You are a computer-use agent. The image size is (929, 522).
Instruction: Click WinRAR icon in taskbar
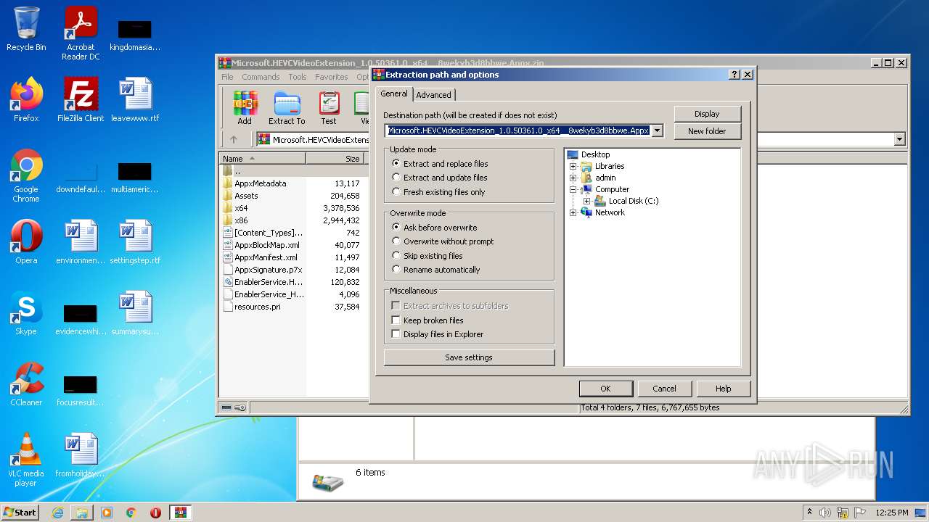point(180,513)
